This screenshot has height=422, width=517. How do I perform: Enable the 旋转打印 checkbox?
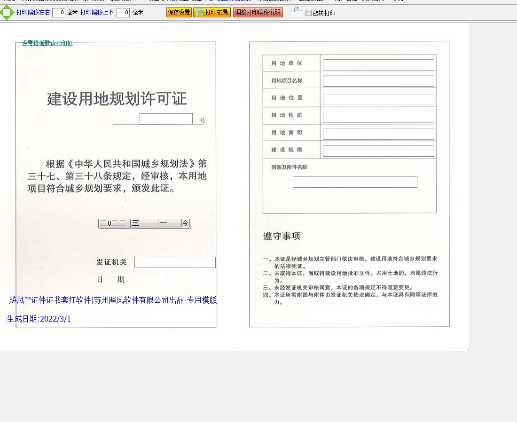pos(308,13)
